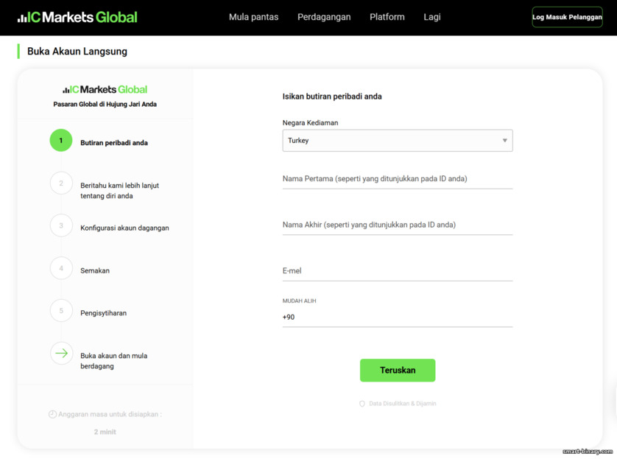Click the sidebar IC Markets Global logo

105,89
